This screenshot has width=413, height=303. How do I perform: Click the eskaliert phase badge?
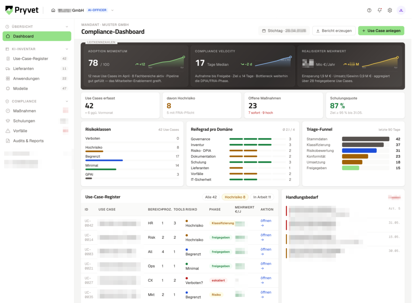tap(218, 280)
